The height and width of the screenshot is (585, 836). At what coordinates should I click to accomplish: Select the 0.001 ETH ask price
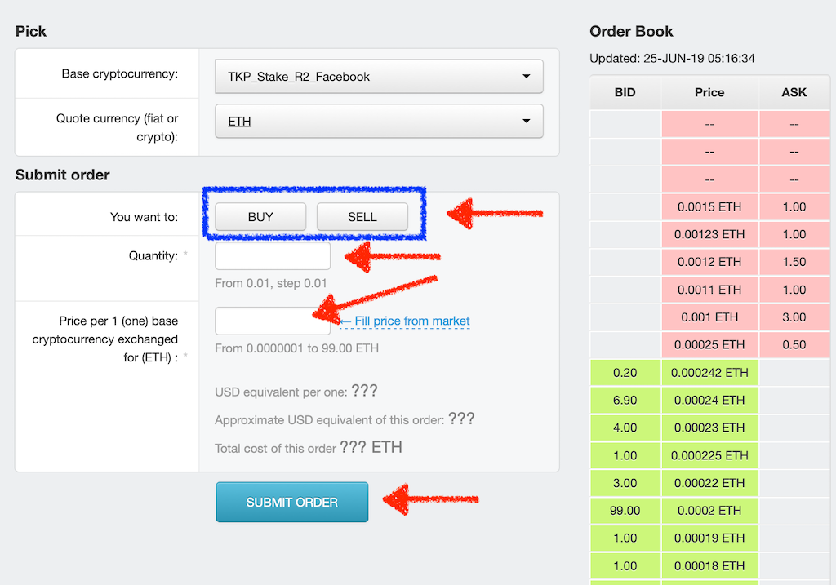tap(709, 317)
